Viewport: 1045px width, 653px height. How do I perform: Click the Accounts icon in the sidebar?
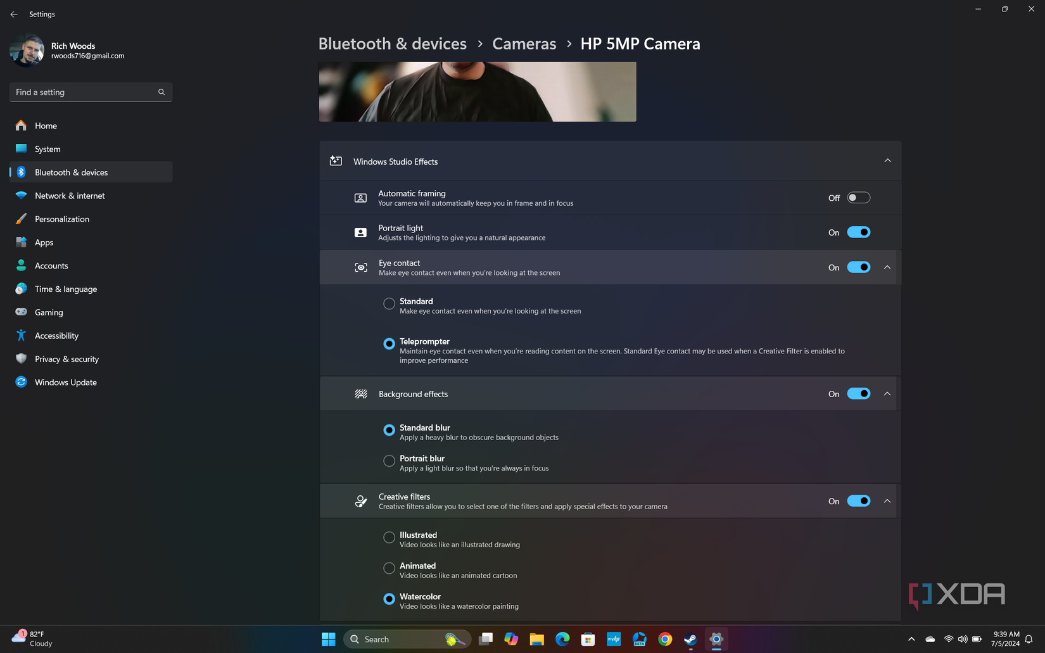[x=21, y=265]
